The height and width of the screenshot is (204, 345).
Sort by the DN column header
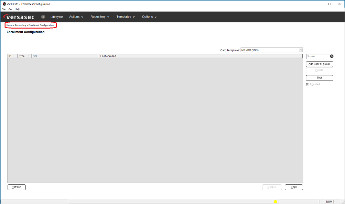65,56
